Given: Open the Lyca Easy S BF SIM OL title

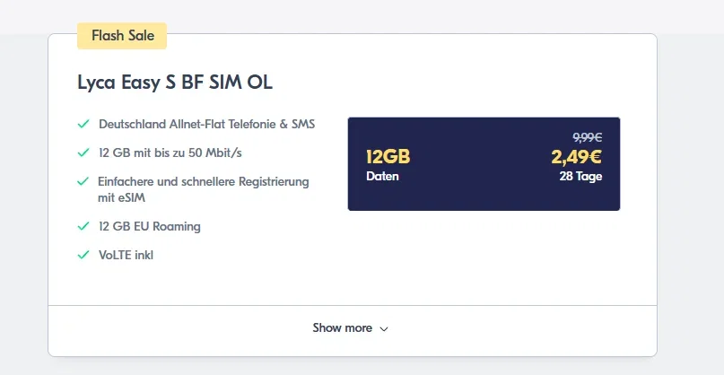Looking at the screenshot, I should 175,83.
